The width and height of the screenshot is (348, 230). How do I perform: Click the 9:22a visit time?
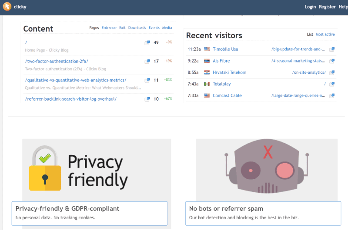tap(193, 61)
